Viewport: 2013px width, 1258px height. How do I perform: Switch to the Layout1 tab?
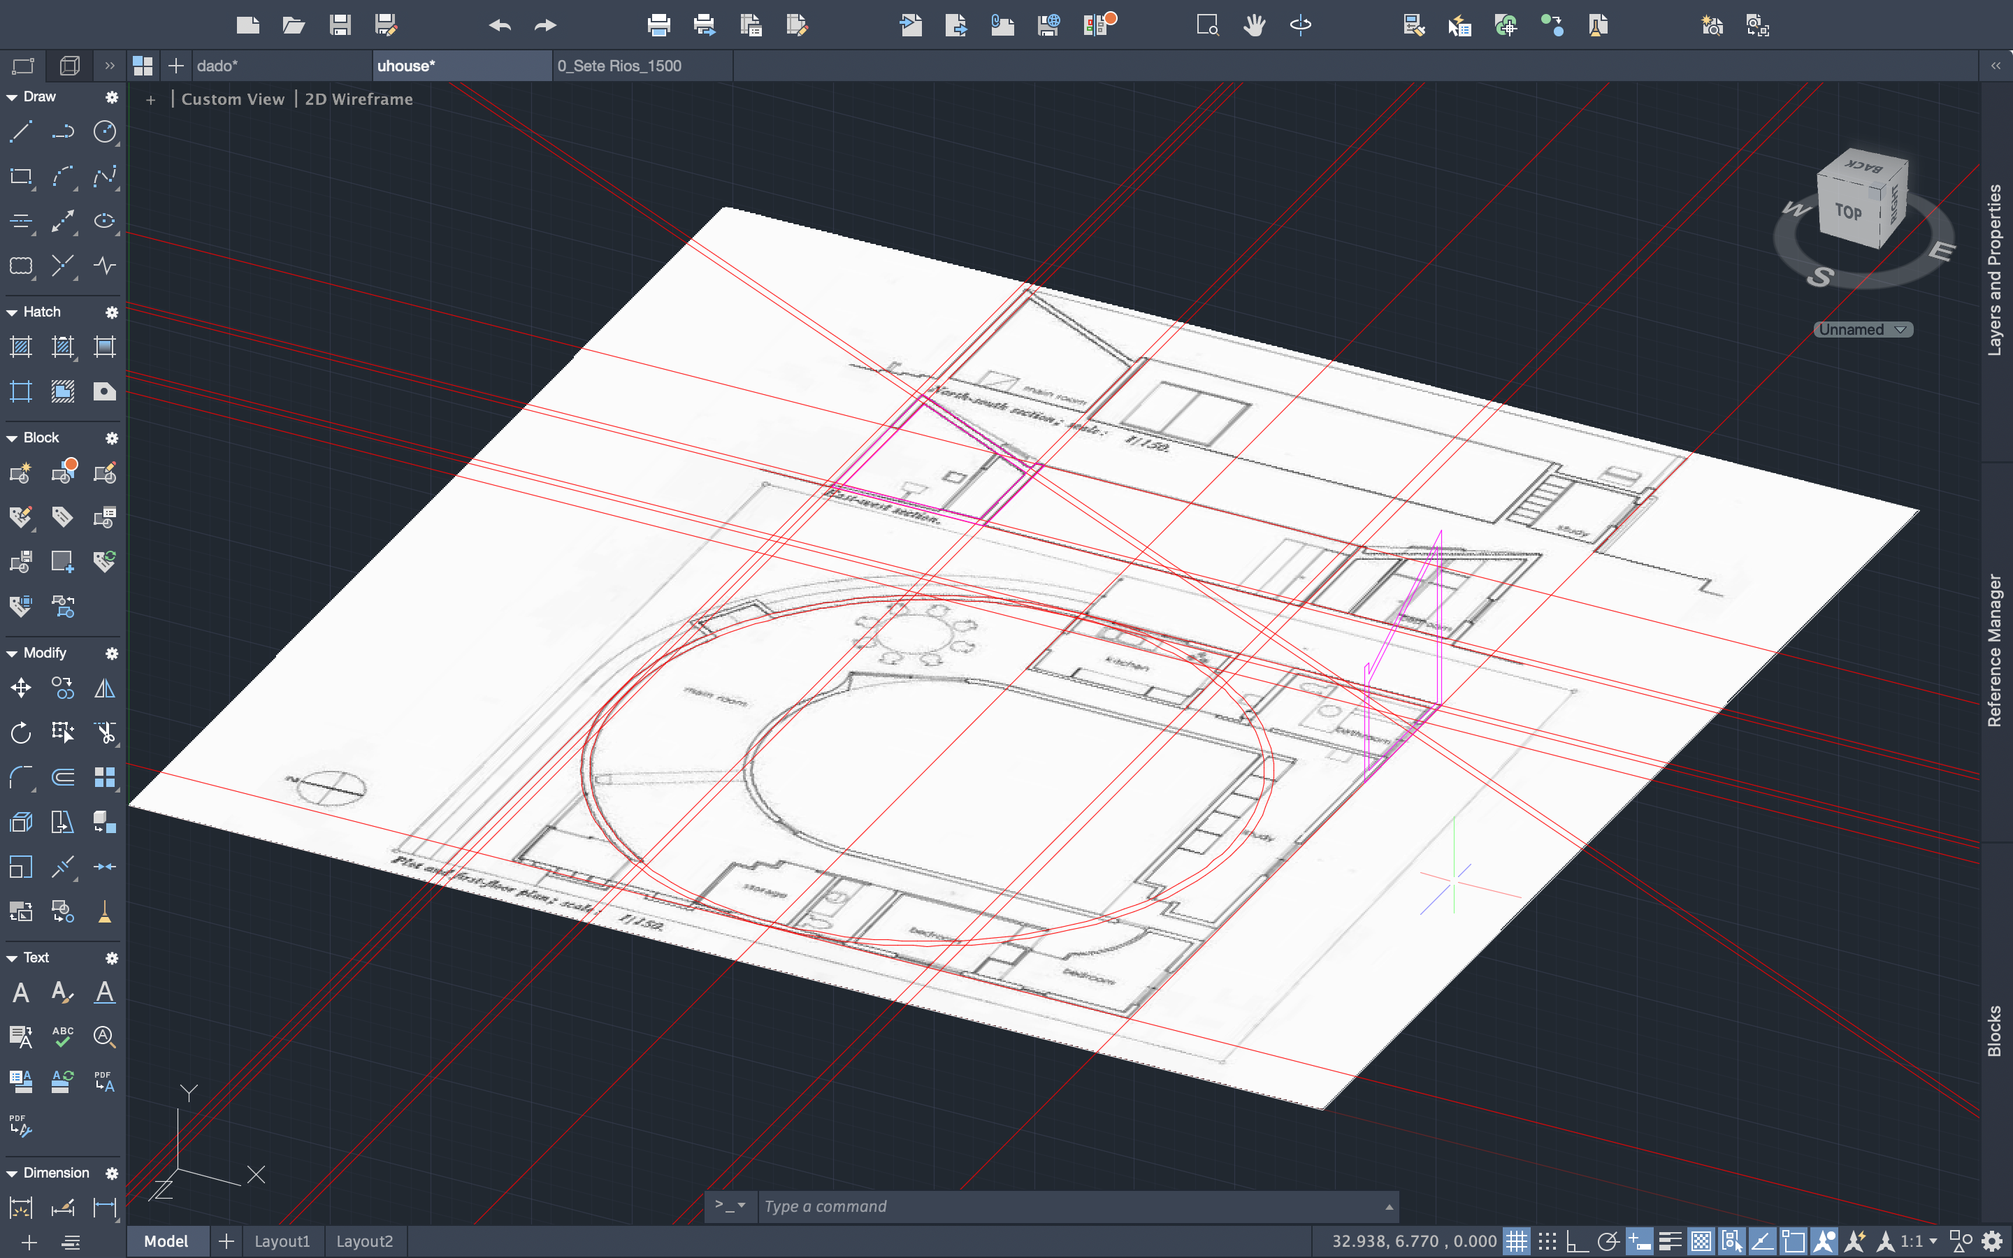point(282,1241)
